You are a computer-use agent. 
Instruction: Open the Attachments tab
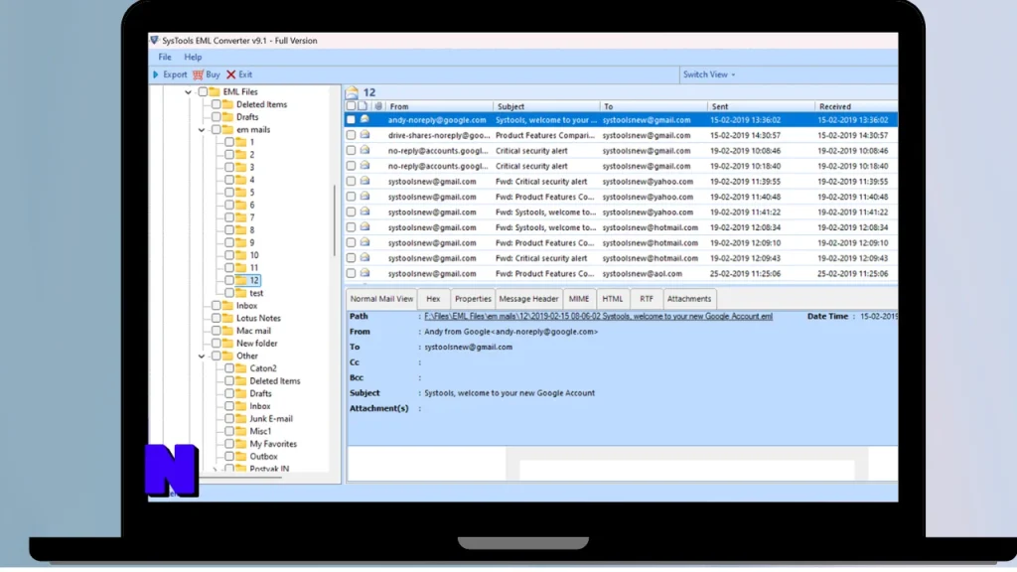pos(689,299)
